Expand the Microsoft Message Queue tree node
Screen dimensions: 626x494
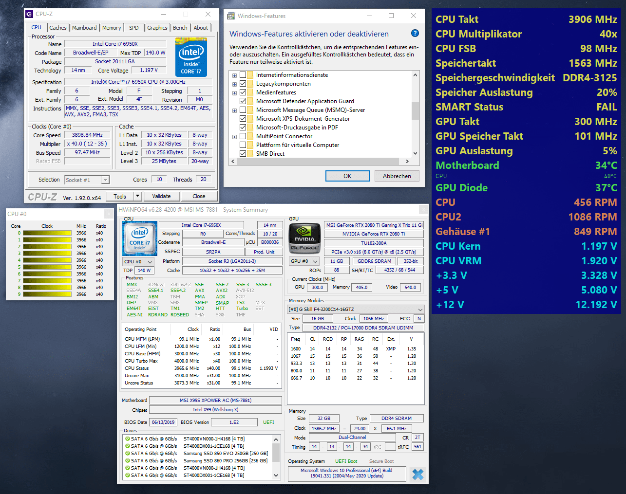click(x=234, y=110)
